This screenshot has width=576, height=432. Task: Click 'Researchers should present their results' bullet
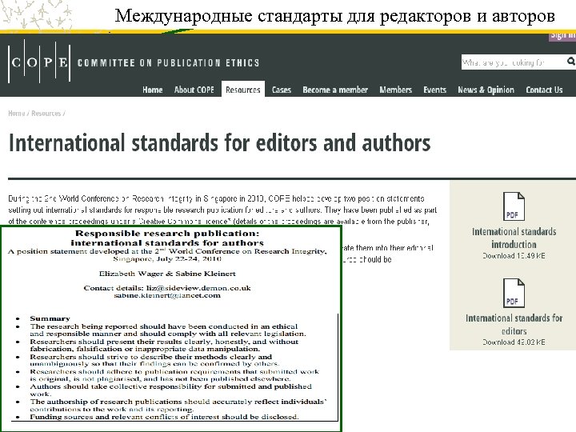pyautogui.click(x=164, y=346)
